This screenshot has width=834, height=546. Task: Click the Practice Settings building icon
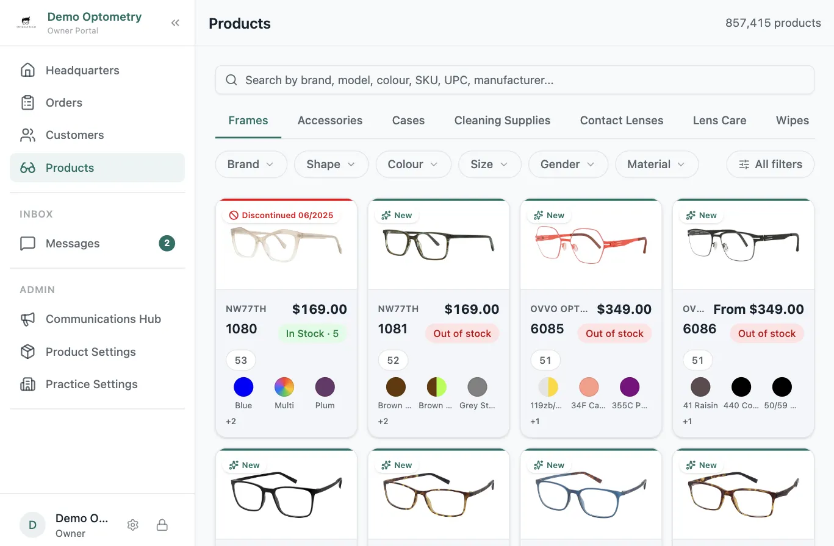[27, 384]
